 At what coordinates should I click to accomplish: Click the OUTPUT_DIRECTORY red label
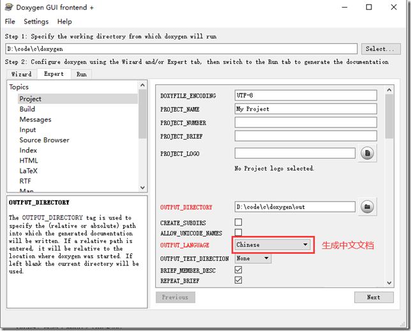click(186, 207)
